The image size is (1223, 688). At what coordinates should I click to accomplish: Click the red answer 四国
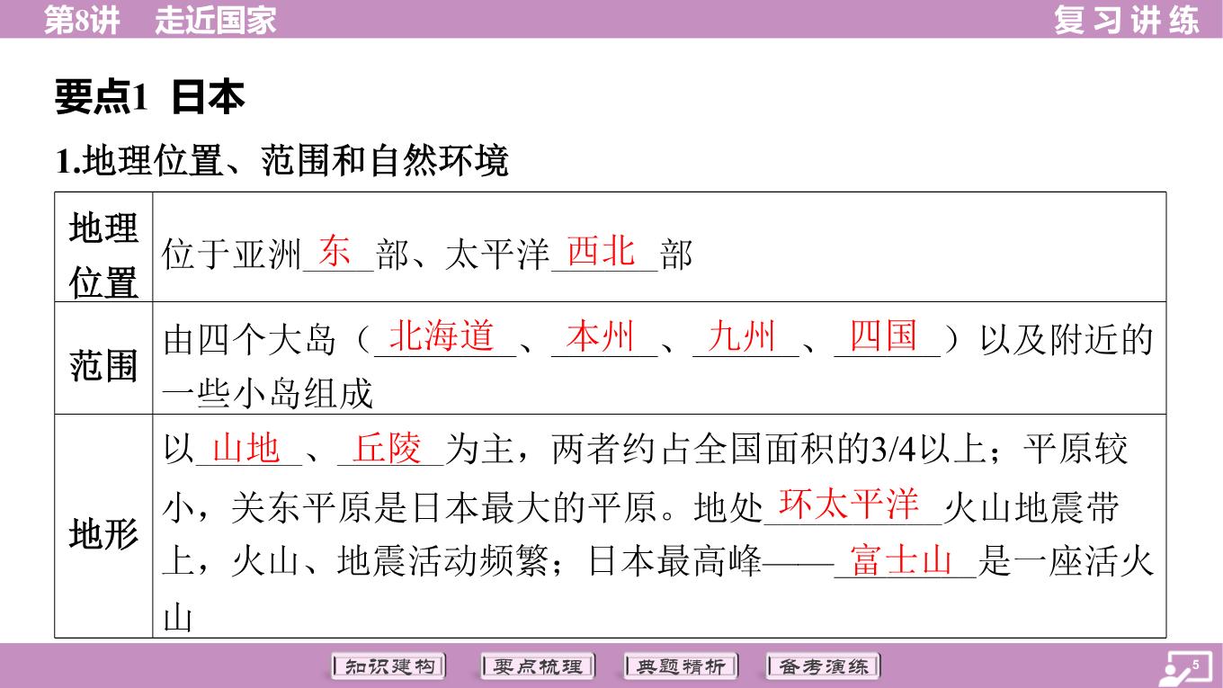pyautogui.click(x=884, y=336)
